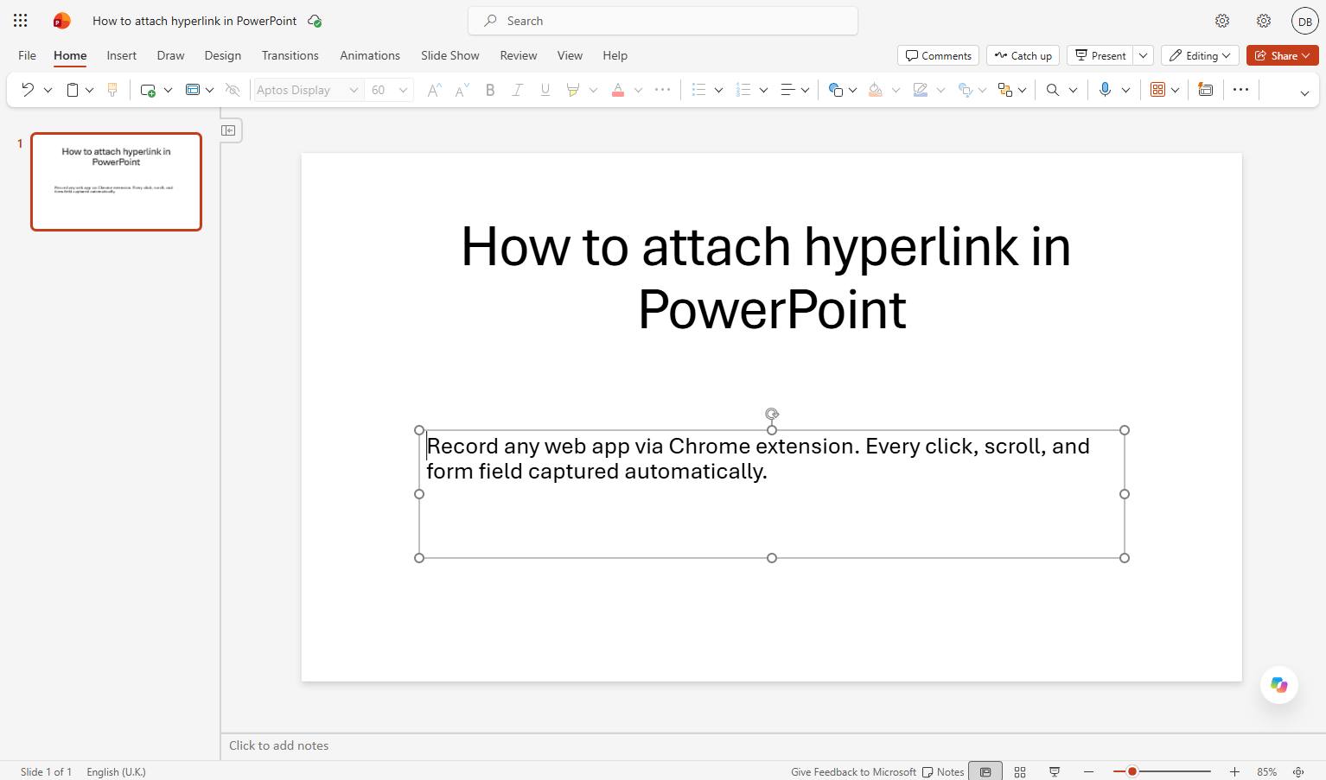Toggle Underline formatting
Viewport: 1326px width, 780px height.
point(545,90)
